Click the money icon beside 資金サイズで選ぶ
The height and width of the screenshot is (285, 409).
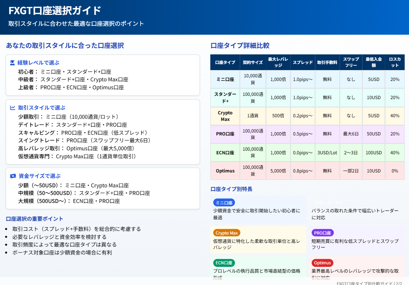coord(13,176)
